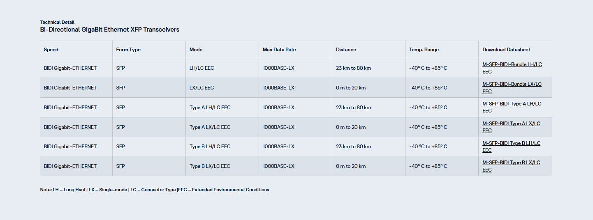Click the Download Datasheet column header
This screenshot has height=220, width=593.
tap(506, 50)
